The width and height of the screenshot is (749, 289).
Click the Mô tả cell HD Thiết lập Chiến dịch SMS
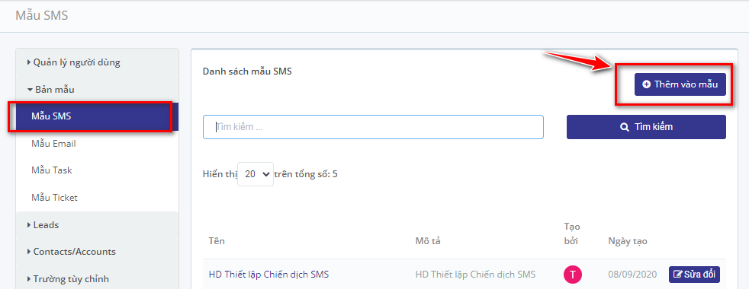click(475, 275)
